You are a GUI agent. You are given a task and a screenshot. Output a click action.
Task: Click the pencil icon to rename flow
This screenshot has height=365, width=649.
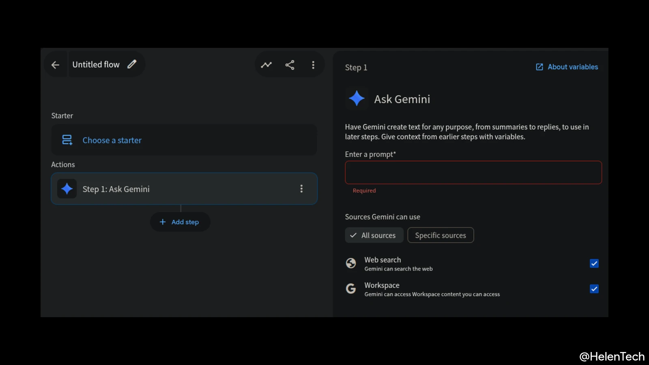click(x=132, y=64)
